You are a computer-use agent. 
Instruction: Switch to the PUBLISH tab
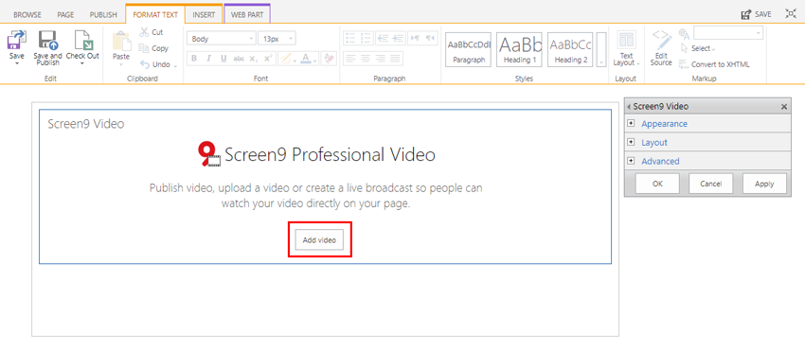coord(103,15)
